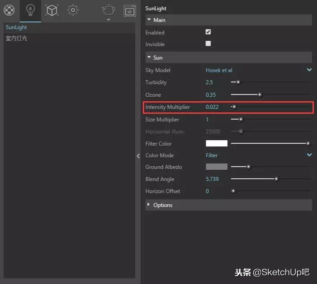Screen dimensions: 317x284
Task: Collapse the Main section
Action: tap(228, 20)
